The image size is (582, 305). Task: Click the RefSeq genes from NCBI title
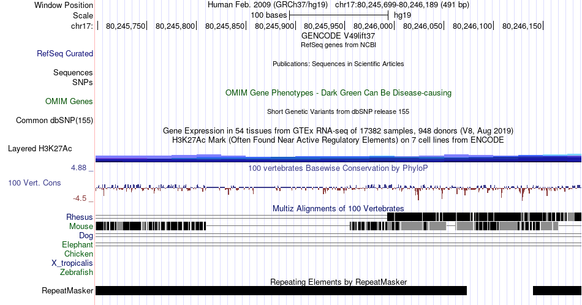click(x=338, y=45)
